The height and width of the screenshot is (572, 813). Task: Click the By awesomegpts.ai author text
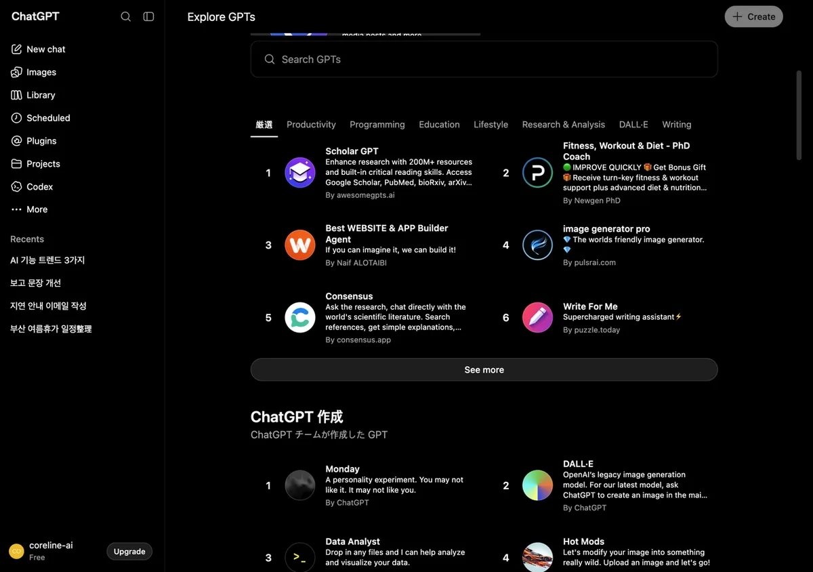point(360,195)
